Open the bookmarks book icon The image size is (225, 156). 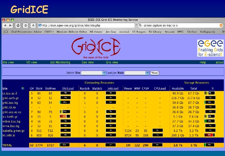click(6, 31)
